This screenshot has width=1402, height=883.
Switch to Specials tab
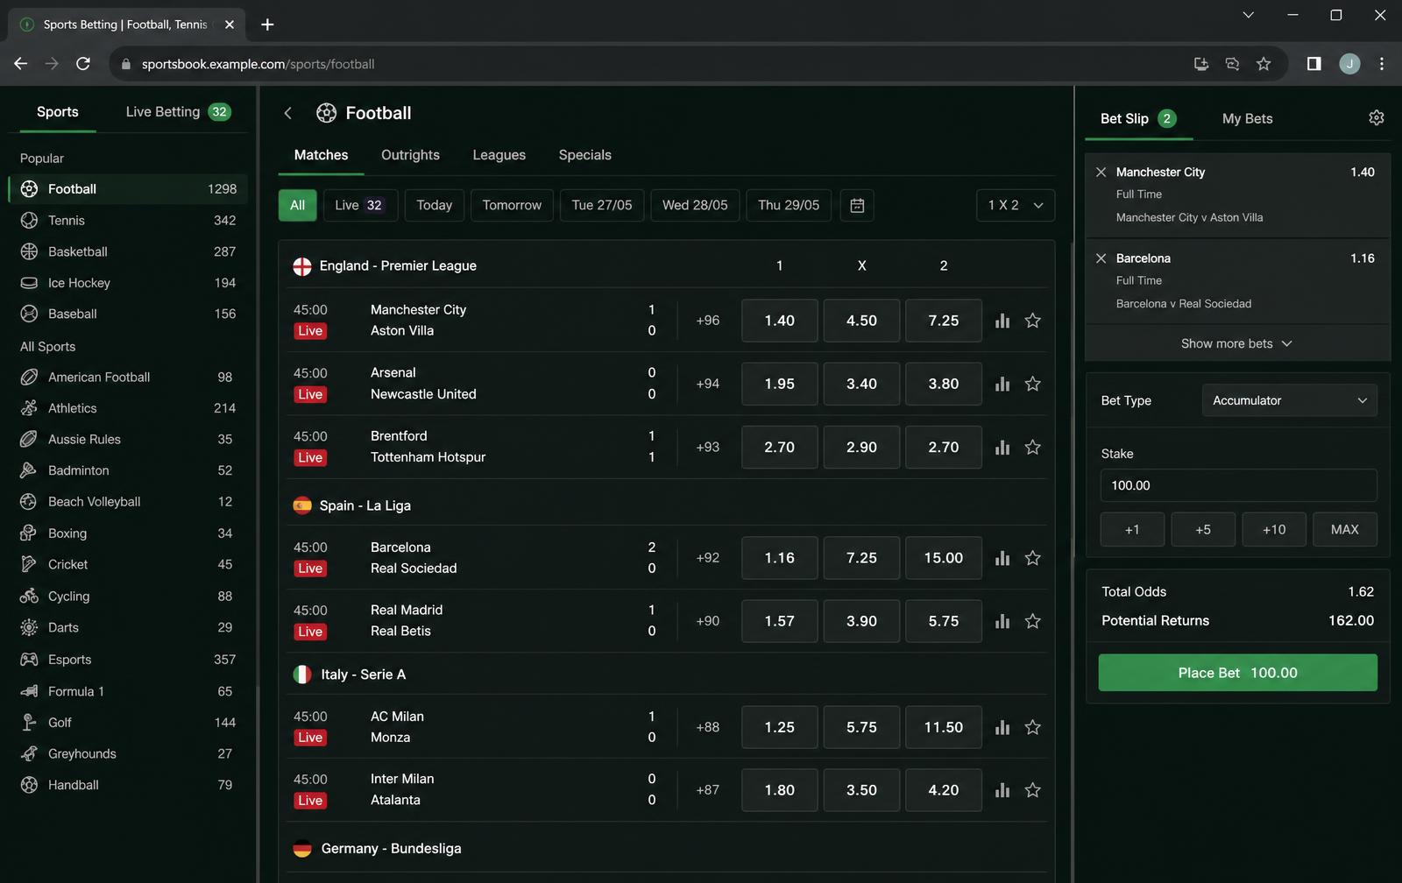click(x=585, y=155)
